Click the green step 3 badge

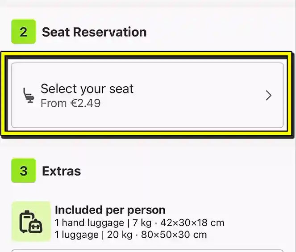tap(23, 171)
